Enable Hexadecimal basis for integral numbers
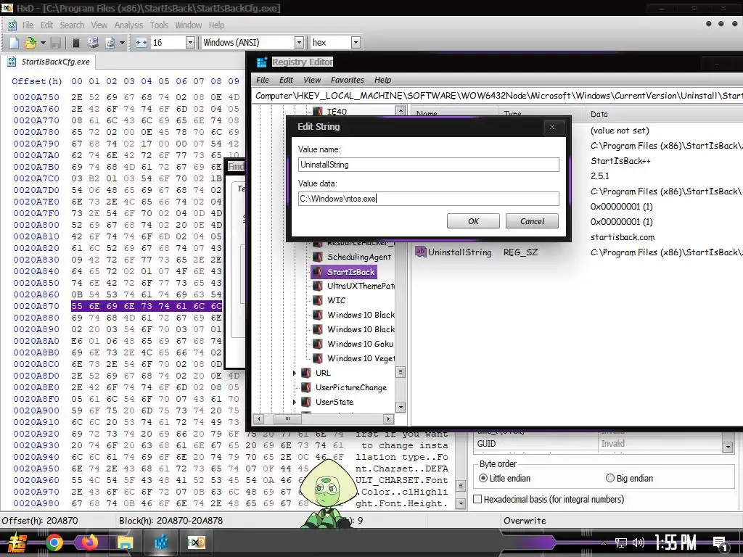 click(x=549, y=499)
